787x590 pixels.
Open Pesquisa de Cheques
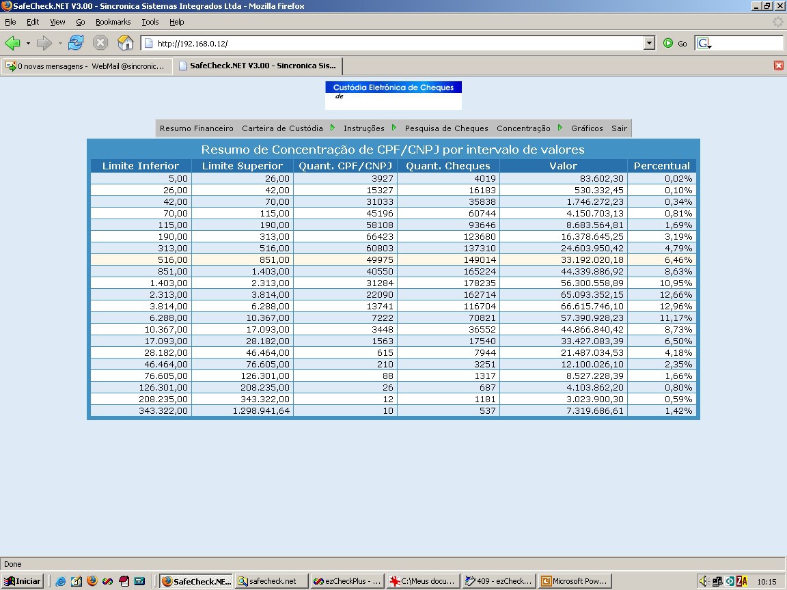[x=446, y=128]
